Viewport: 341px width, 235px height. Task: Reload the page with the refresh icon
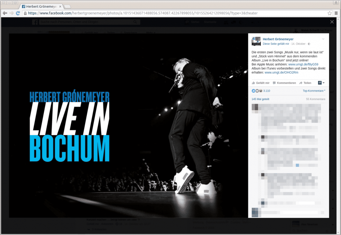[18, 13]
